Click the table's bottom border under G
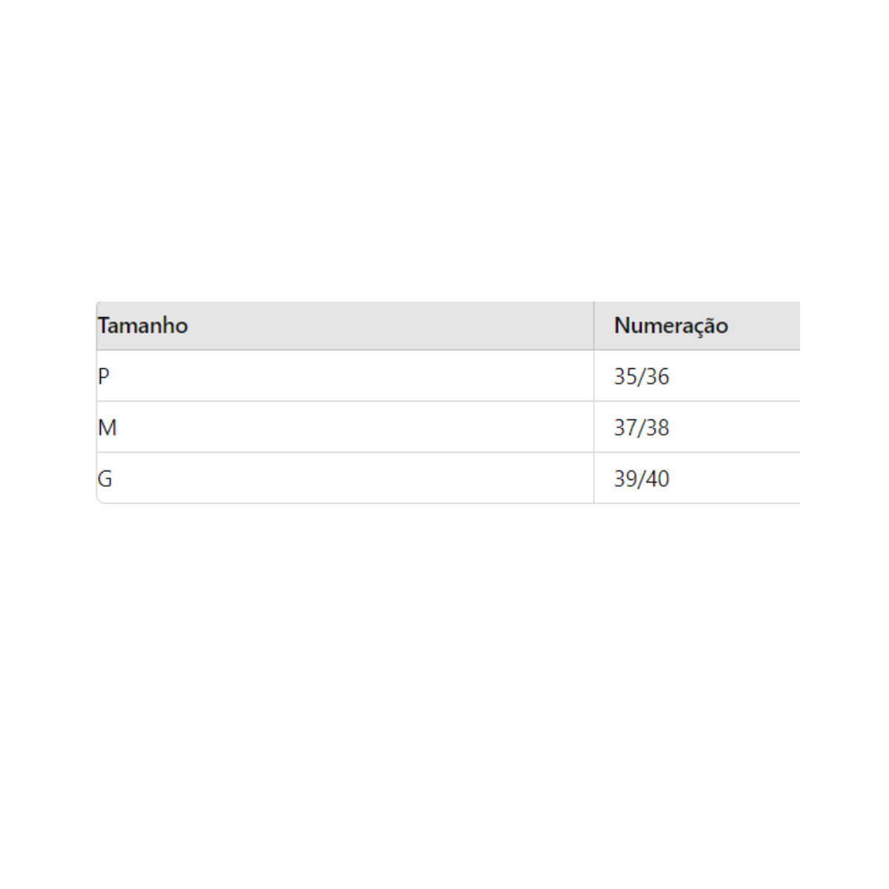 point(344,503)
